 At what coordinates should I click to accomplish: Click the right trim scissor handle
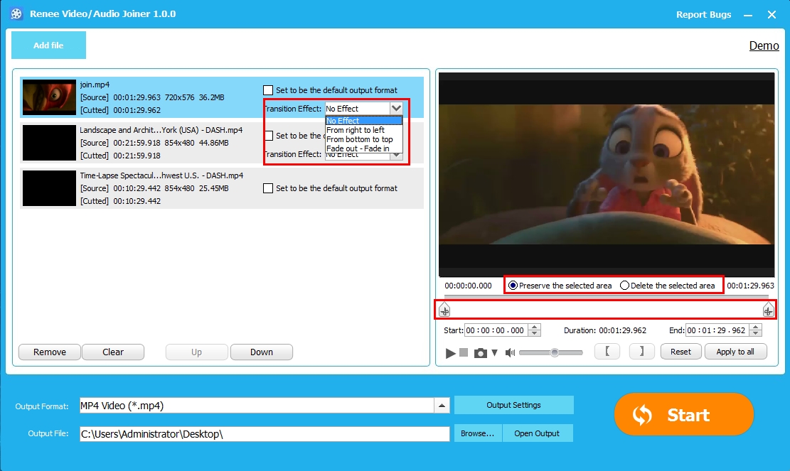(768, 310)
